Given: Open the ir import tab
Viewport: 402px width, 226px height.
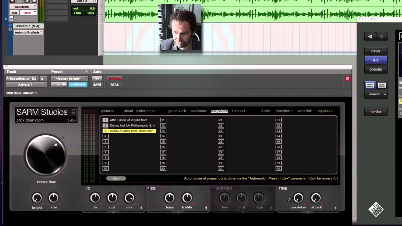Looking at the screenshot, I should click(238, 111).
